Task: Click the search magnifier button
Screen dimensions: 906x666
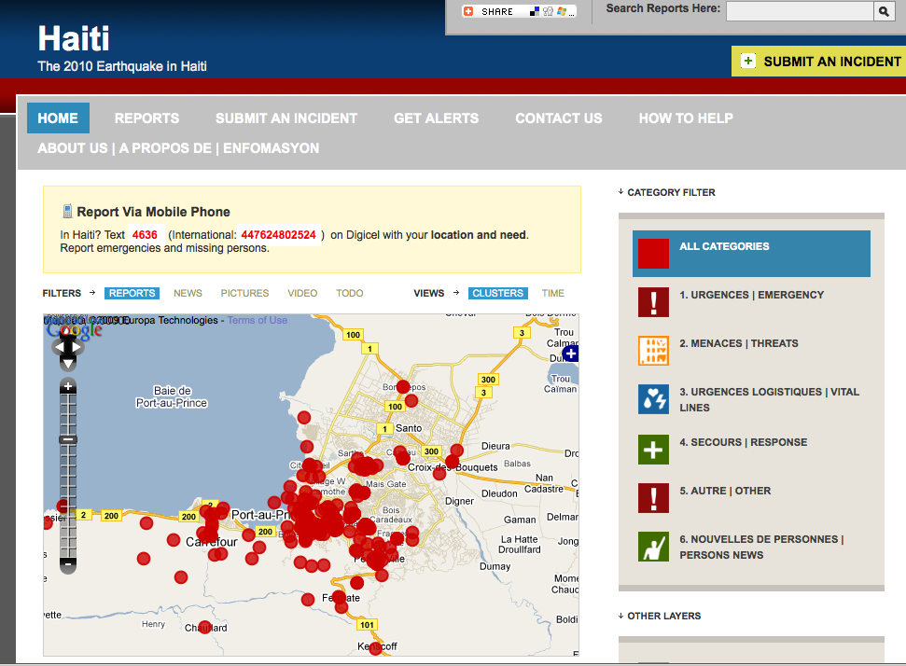Action: click(x=883, y=11)
